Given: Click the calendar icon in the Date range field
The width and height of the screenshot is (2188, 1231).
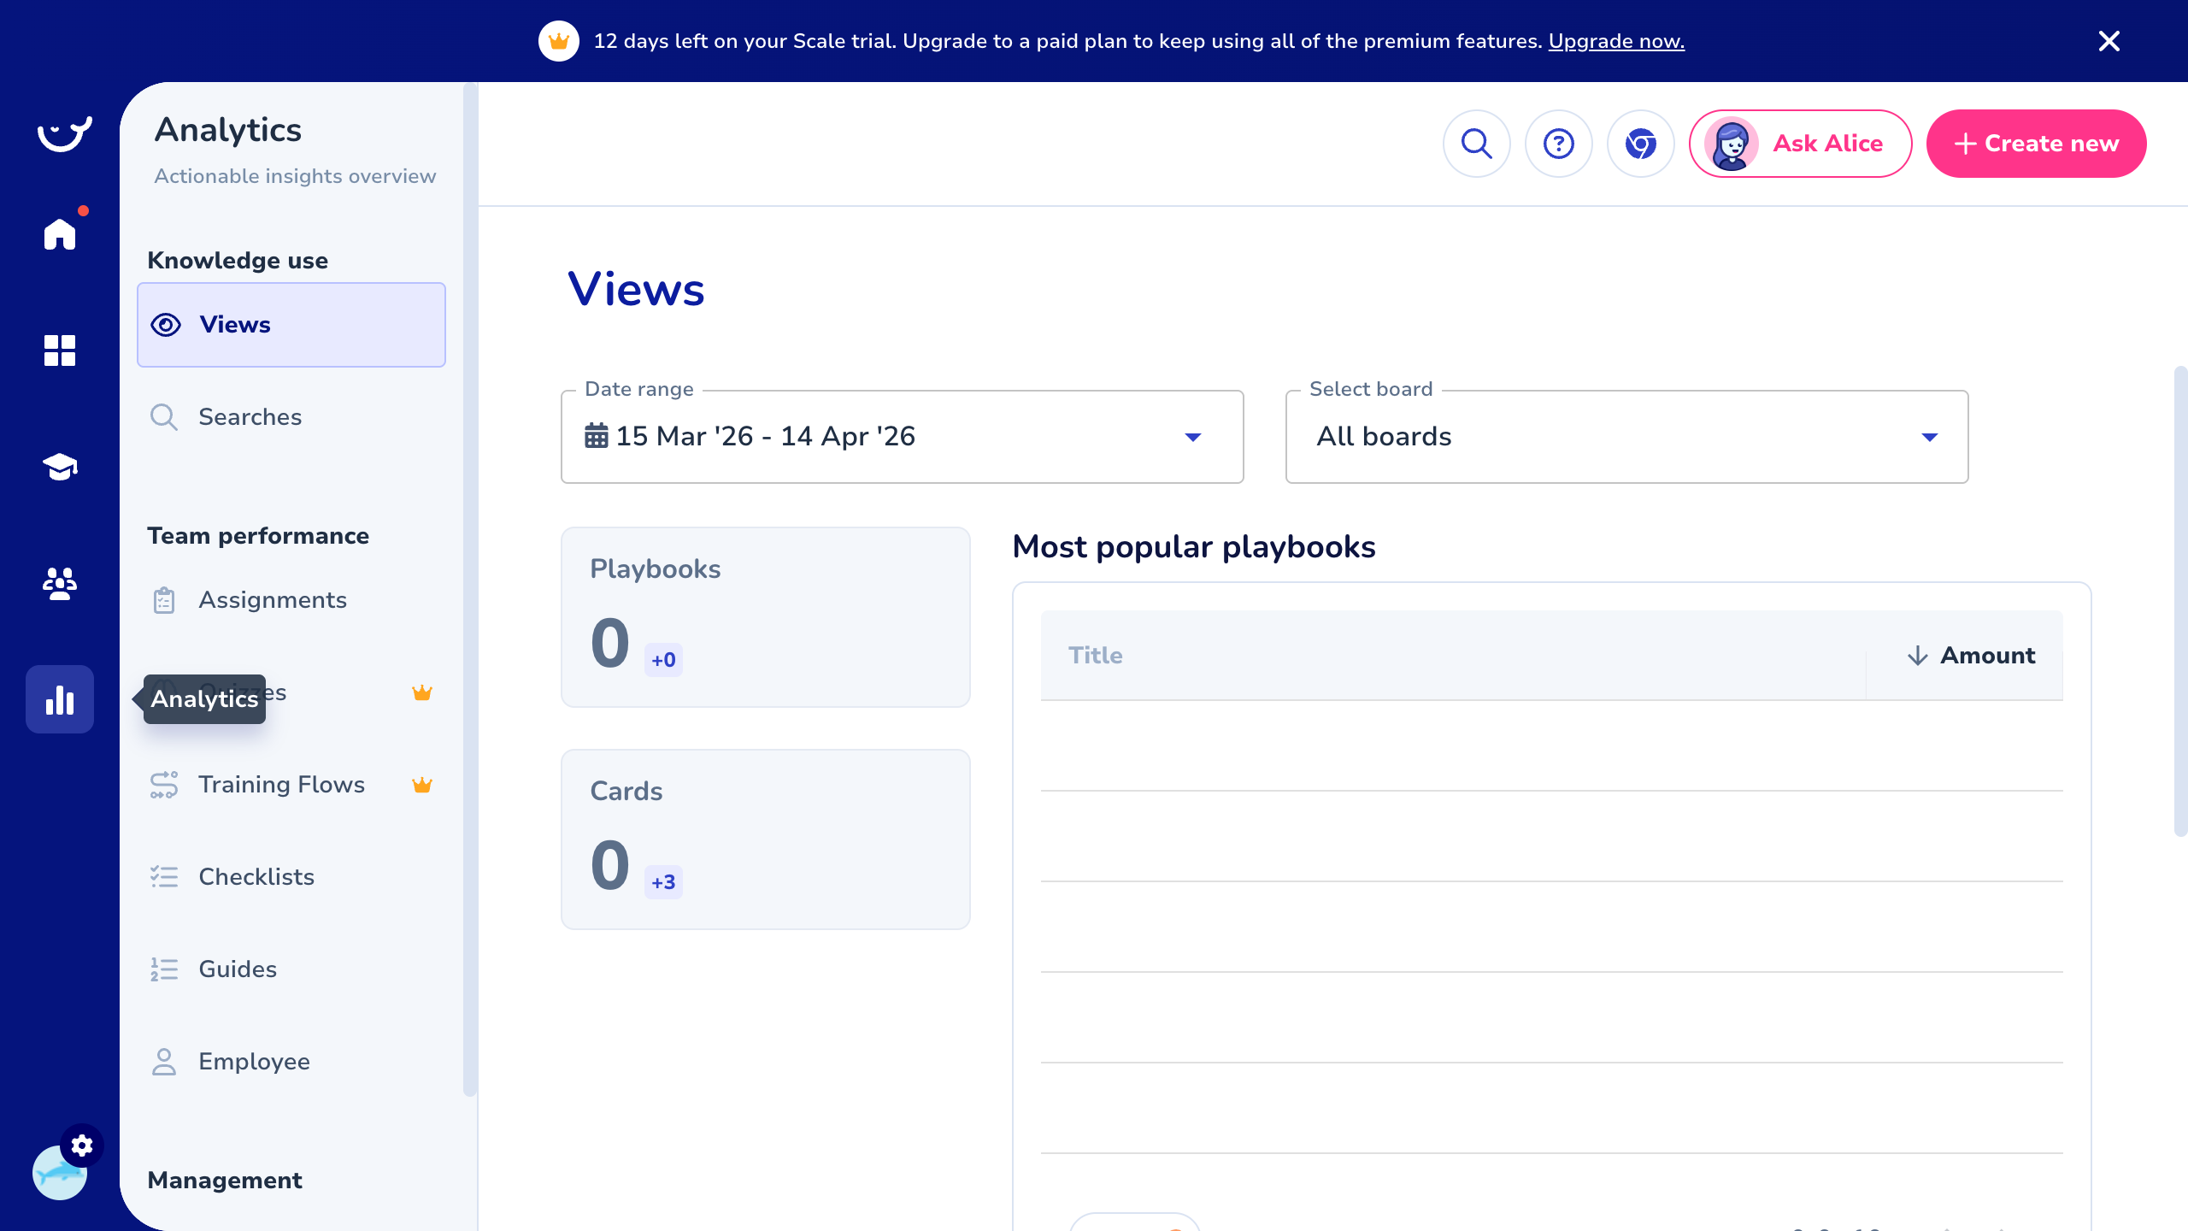Looking at the screenshot, I should [597, 436].
